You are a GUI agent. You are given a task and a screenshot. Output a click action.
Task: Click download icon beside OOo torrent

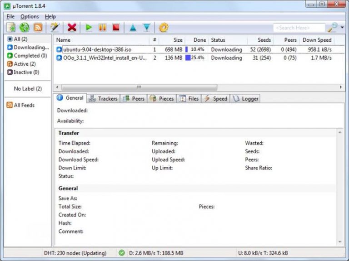pos(59,58)
